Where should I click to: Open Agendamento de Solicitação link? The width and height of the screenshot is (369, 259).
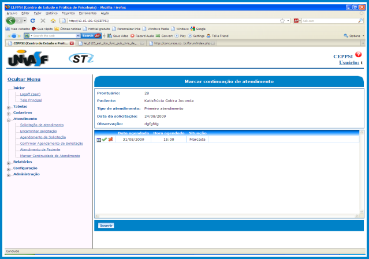pos(43,137)
